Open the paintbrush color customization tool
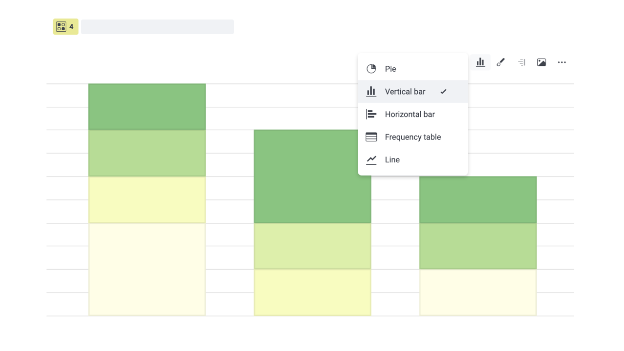The width and height of the screenshot is (624, 351). point(501,62)
